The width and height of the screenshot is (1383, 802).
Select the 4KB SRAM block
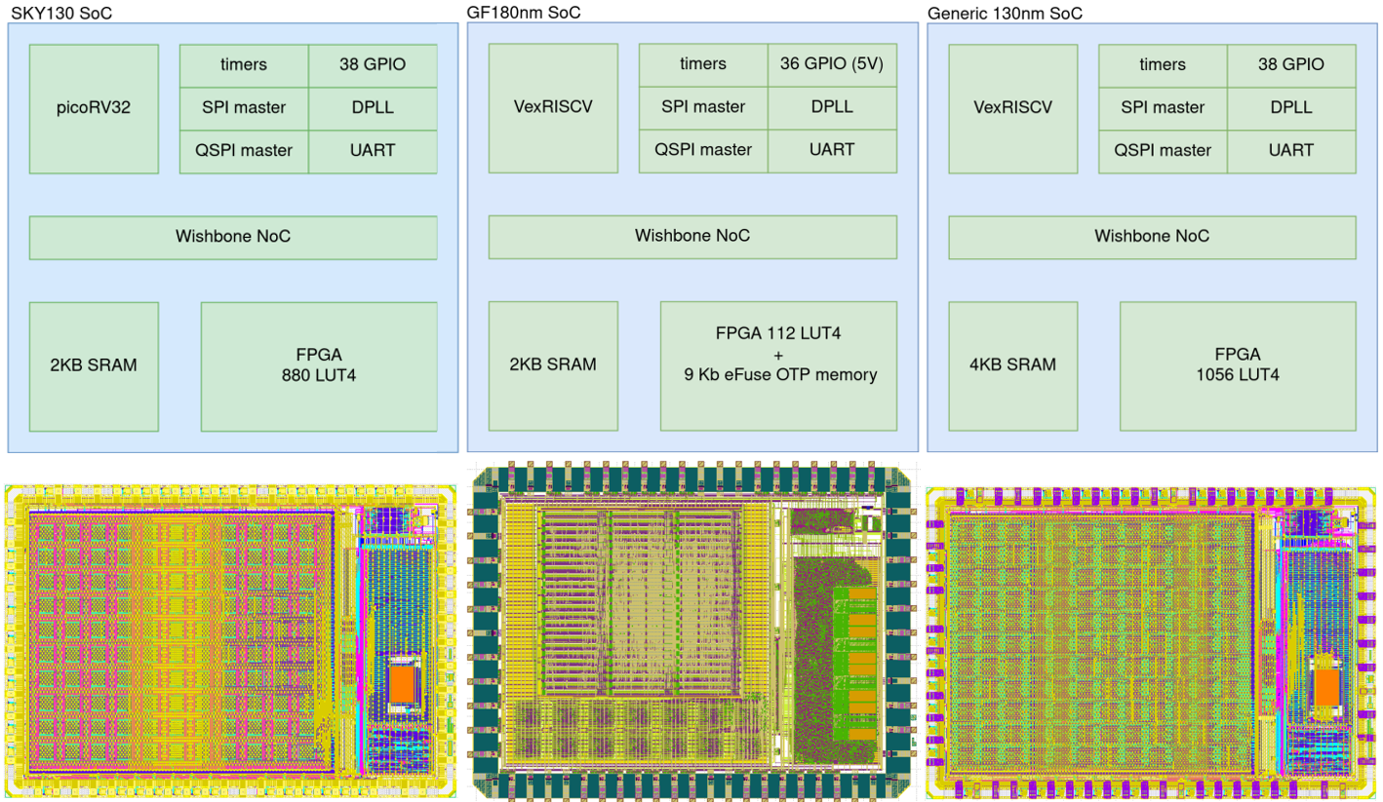(x=1013, y=366)
